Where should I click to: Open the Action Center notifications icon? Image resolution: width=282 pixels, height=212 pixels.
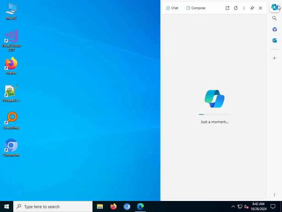click(x=273, y=206)
